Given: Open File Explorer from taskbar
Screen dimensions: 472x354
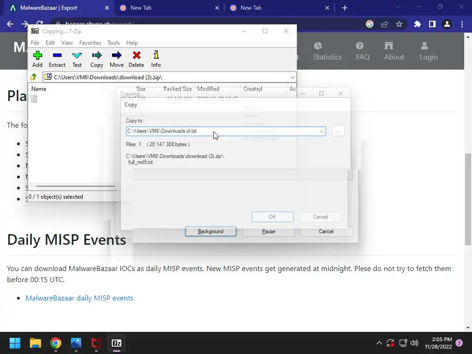Looking at the screenshot, I should 35,343.
